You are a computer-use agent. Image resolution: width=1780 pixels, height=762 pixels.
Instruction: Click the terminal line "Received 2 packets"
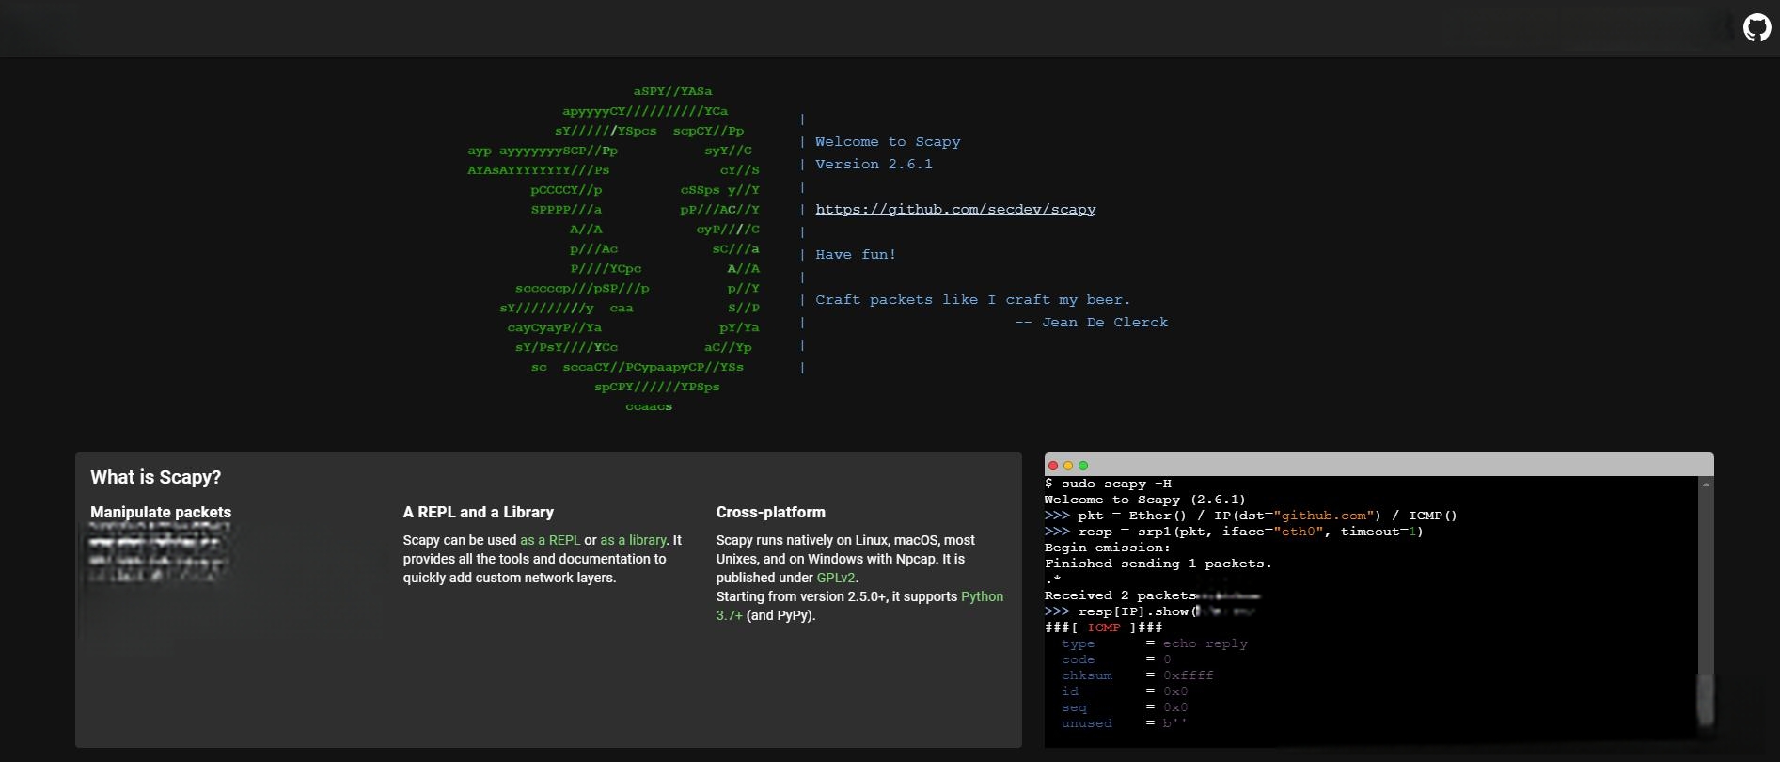(x=1120, y=595)
